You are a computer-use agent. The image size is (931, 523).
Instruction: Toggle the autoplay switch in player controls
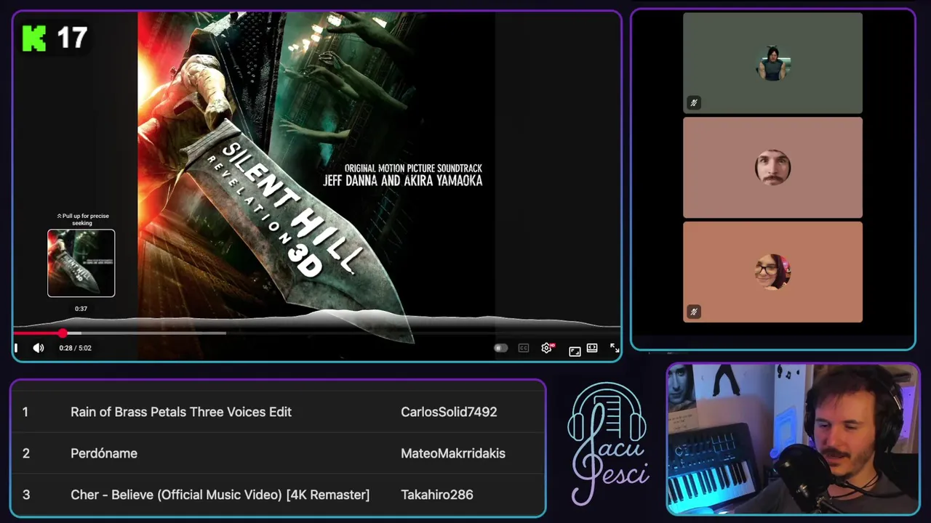click(x=500, y=348)
